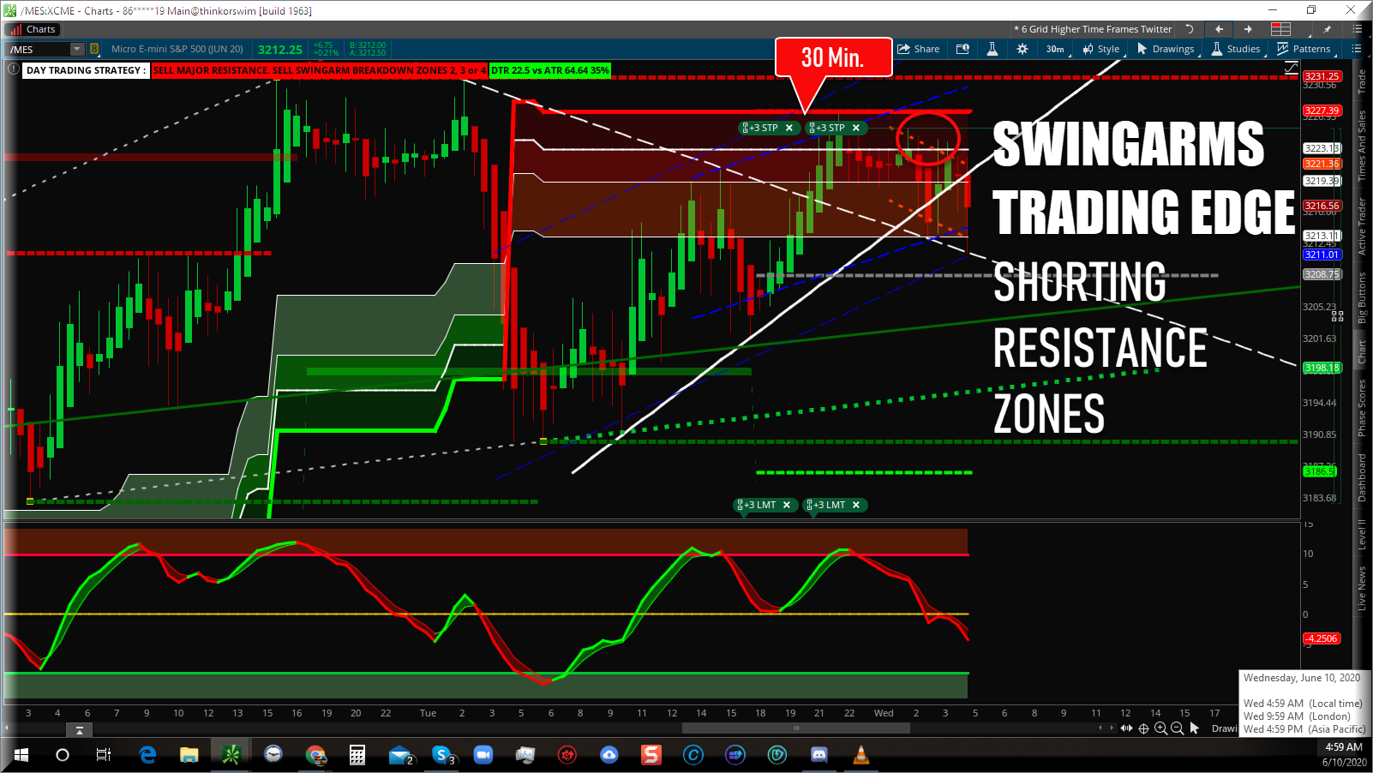This screenshot has height=773, width=1373.
Task: Click the pan left-right arrows icon
Action: 1127,728
